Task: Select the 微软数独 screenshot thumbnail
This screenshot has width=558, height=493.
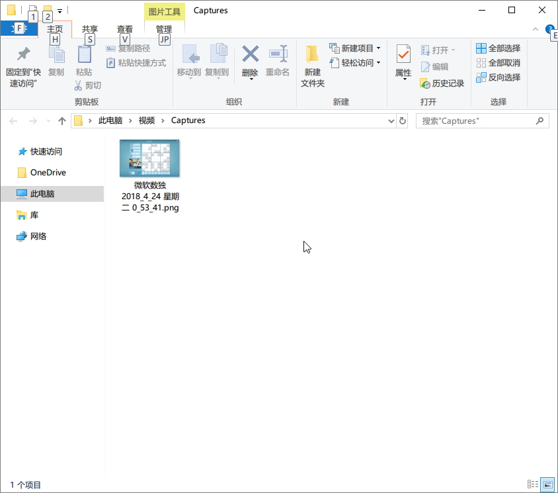Action: 149,158
